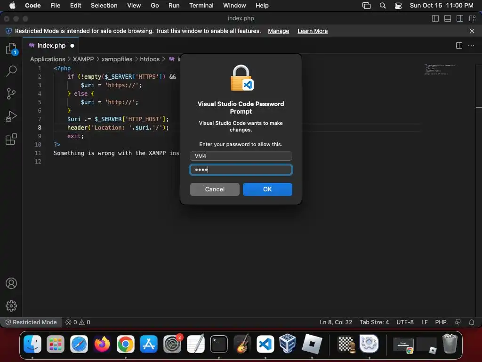Click the password input field

[241, 170]
